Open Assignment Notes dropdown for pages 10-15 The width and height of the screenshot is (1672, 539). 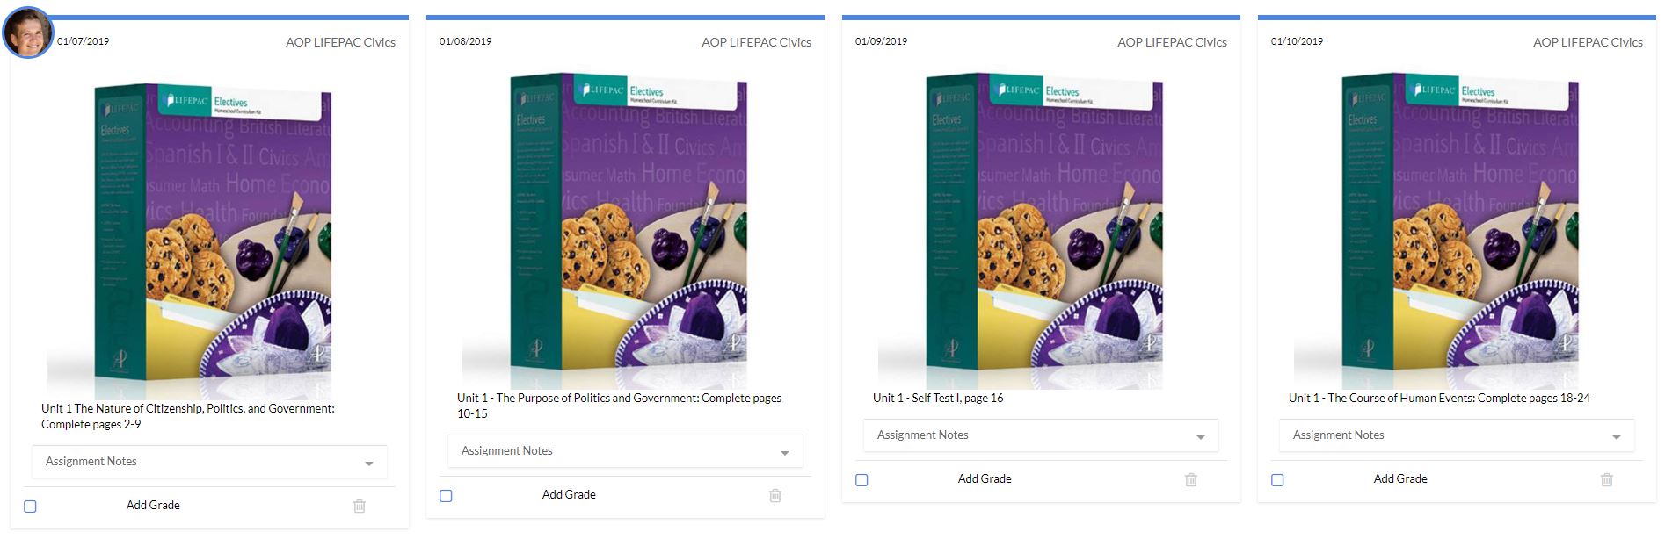tap(625, 451)
